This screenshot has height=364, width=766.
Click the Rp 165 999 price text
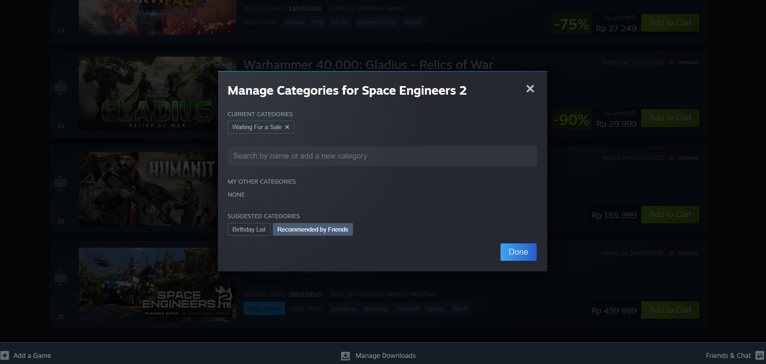pos(614,215)
